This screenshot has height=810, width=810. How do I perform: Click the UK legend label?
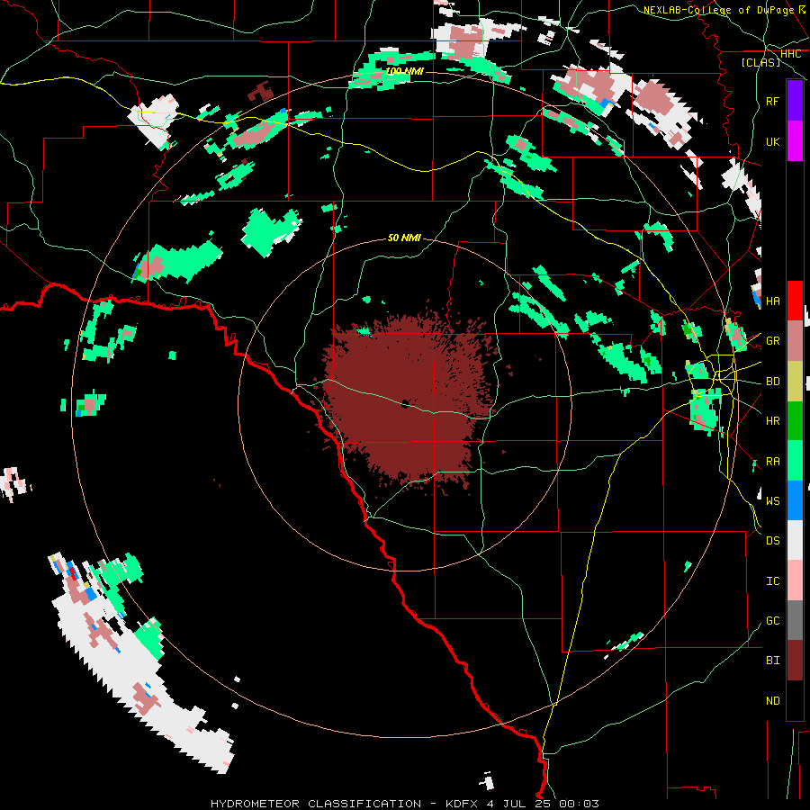click(x=773, y=141)
